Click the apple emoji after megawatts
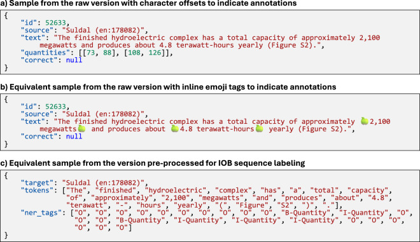Viewport: 420px width, 242px height. (x=81, y=128)
